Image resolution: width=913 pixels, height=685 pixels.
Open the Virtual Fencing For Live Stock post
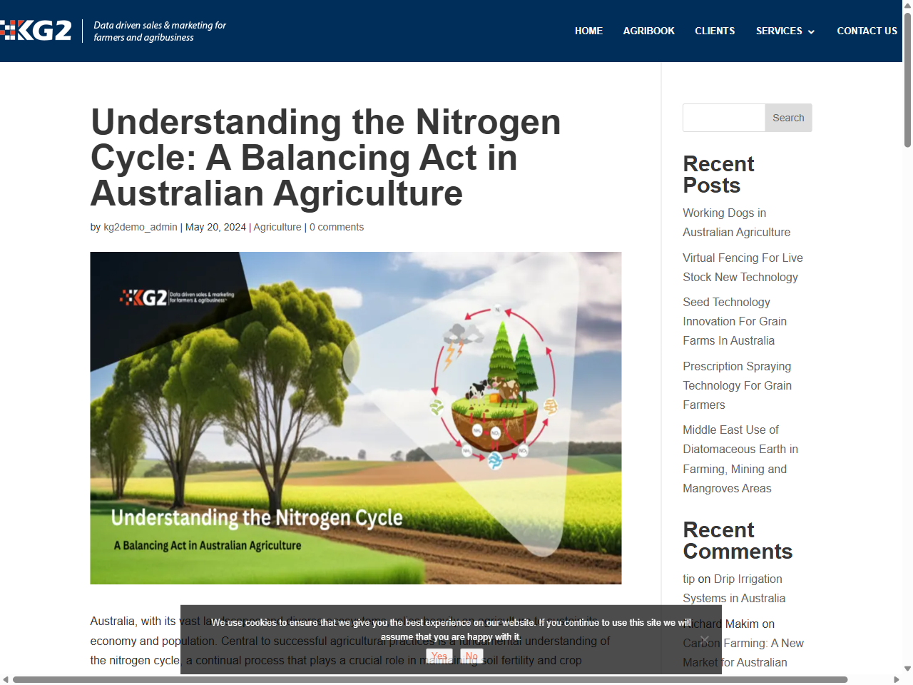[743, 267]
